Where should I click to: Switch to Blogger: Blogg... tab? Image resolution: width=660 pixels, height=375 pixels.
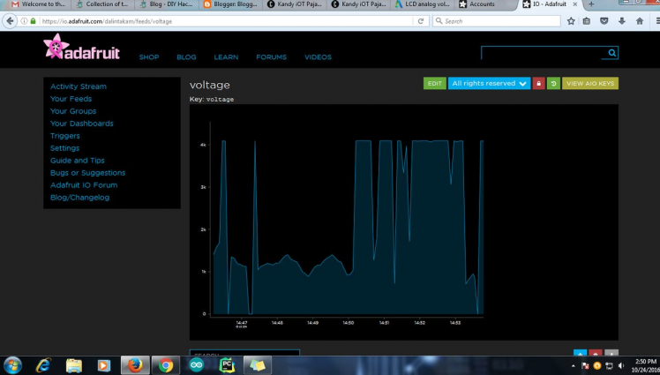click(230, 4)
